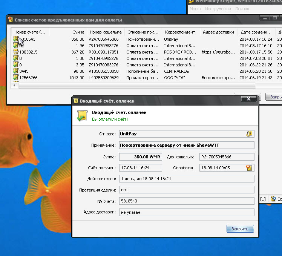
Task: Click the invoice icon for account 12566266
Action: pyautogui.click(x=15, y=77)
